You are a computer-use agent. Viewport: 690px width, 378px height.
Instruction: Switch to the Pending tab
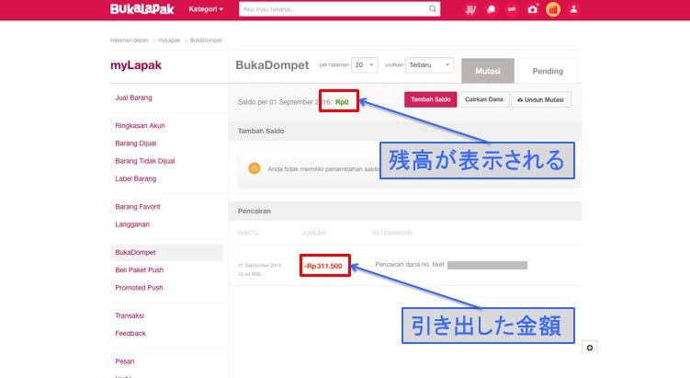[548, 71]
